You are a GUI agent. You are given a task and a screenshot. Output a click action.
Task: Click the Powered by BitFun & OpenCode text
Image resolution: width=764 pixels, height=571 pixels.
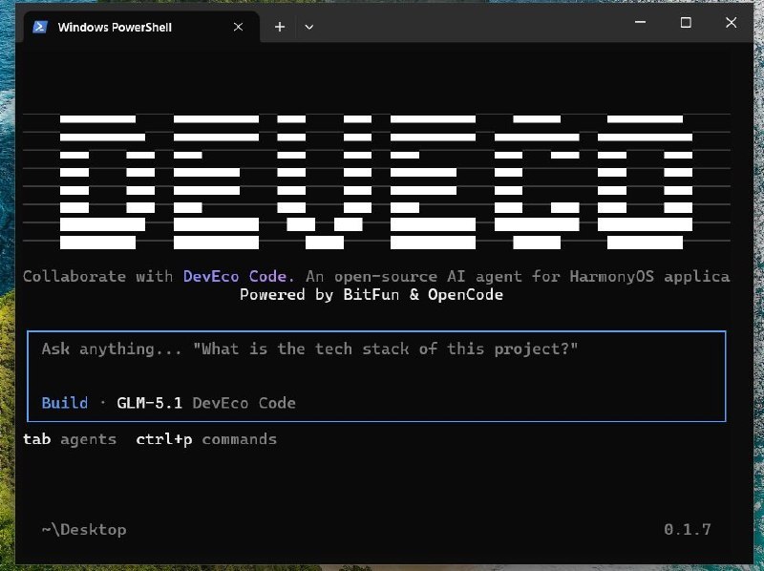point(371,294)
